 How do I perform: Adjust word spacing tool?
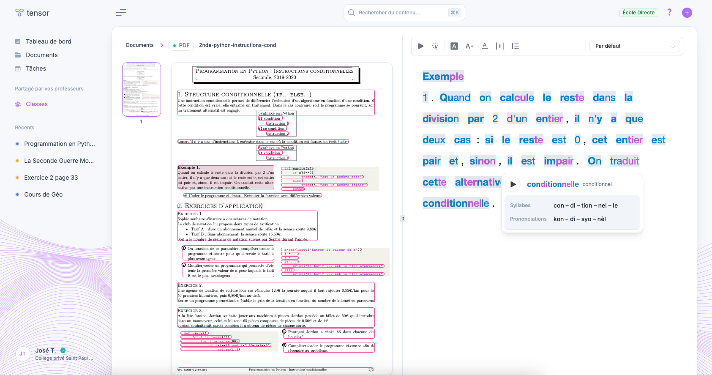tap(500, 46)
